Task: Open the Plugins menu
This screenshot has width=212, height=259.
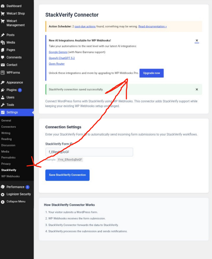Action: (x=12, y=90)
